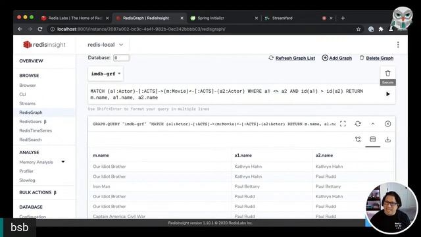Go forward in browser history
Screen dimensions: 421x237
[30, 29]
